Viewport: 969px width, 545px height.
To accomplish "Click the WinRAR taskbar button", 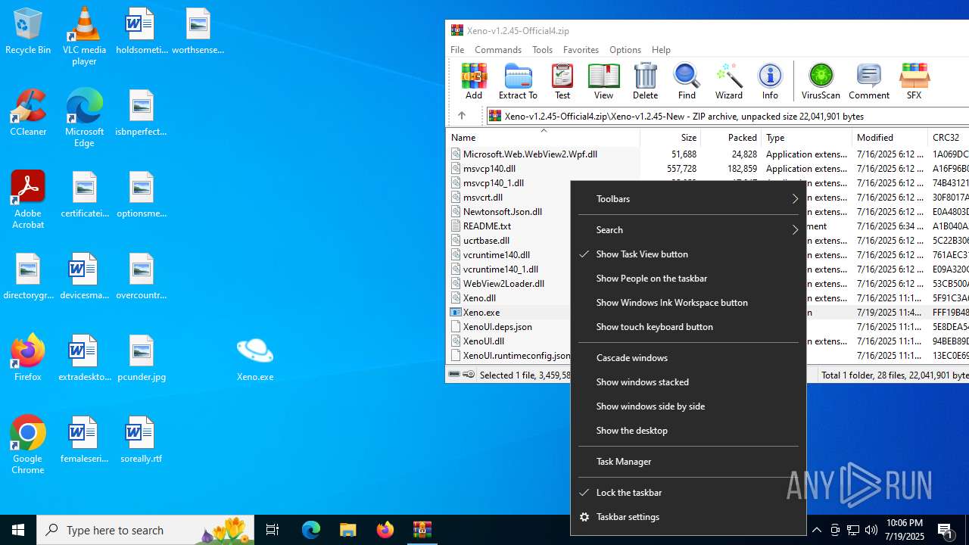I will point(422,530).
